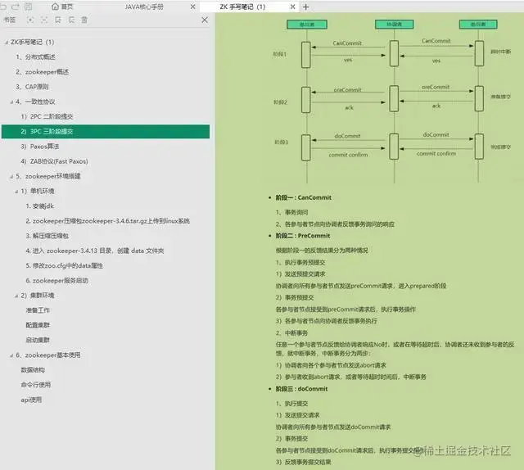
Task: Select the 1) 单机环境 bookmark
Action: [x=38, y=192]
